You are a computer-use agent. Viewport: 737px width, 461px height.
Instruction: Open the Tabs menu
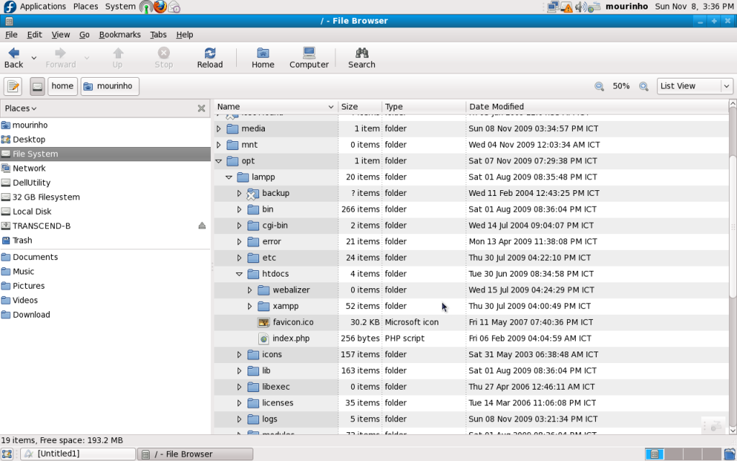coord(158,35)
